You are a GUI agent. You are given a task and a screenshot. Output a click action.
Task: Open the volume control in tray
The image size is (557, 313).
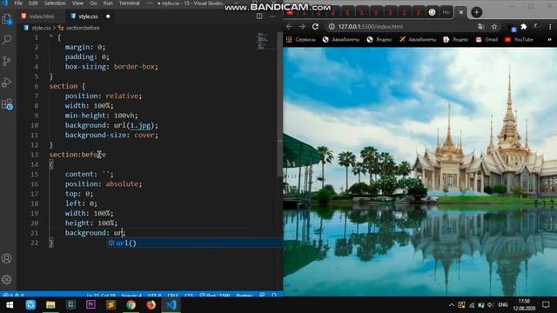[x=491, y=305]
